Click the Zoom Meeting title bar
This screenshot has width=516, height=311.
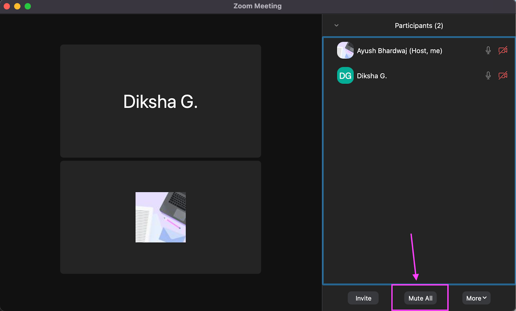[257, 6]
